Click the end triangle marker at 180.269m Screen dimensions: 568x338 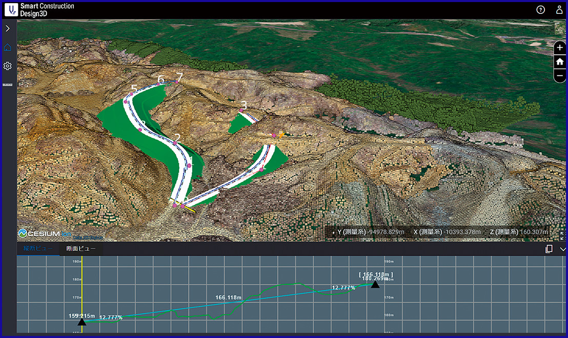pos(375,284)
